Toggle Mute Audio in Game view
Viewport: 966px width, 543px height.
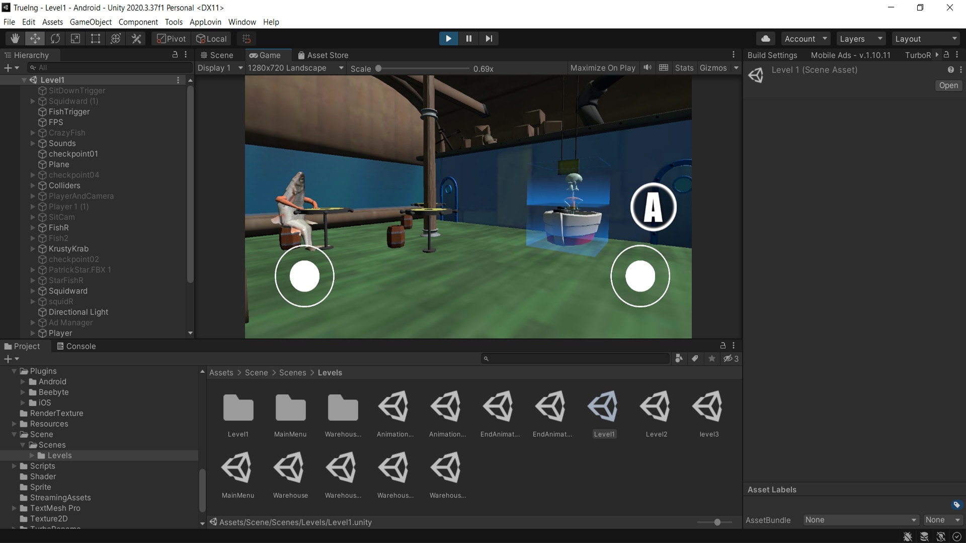(x=648, y=68)
